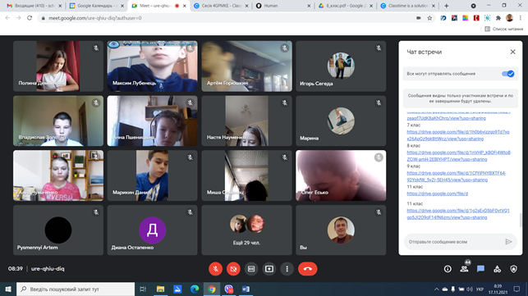Open the last 11 клас Drive link
The width and height of the screenshot is (528, 296).
point(458,214)
